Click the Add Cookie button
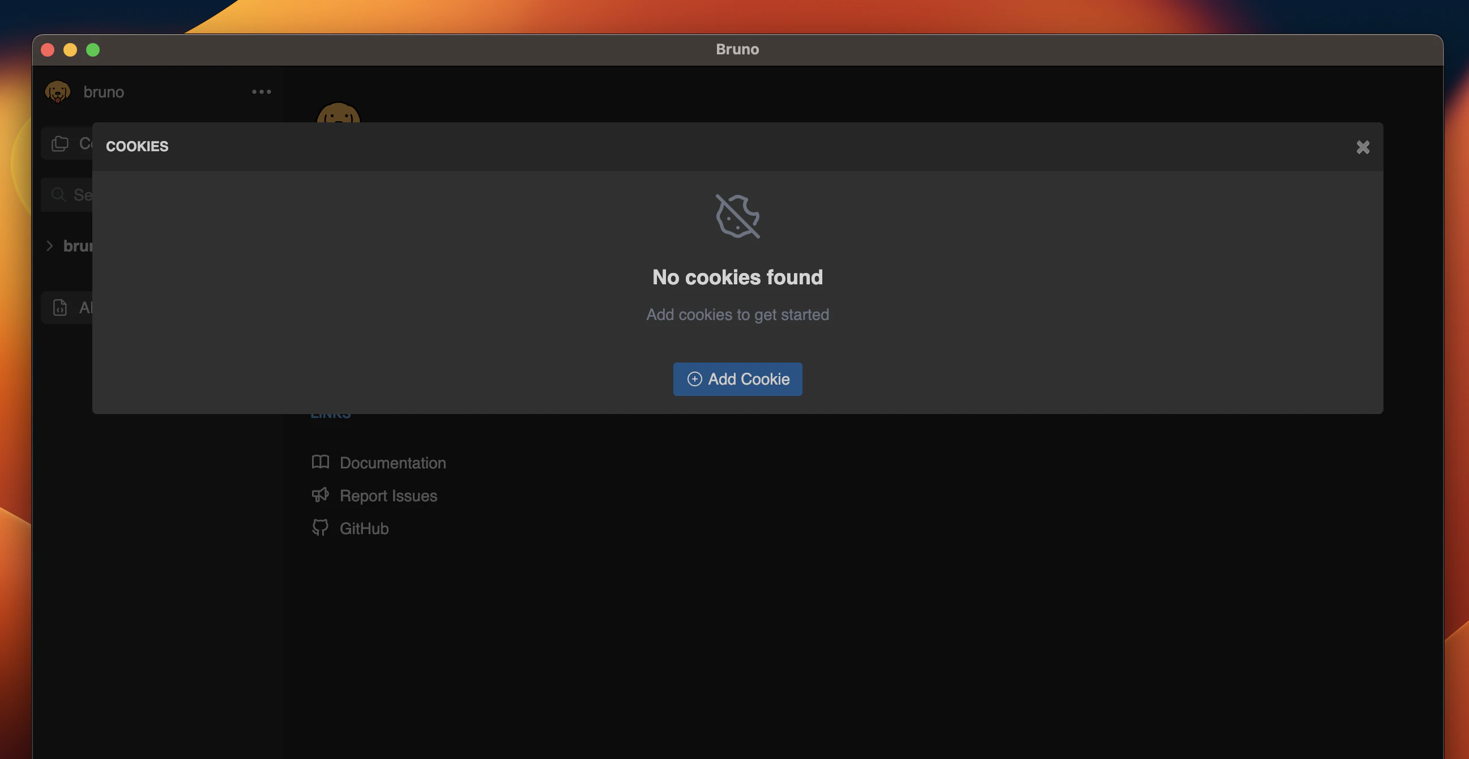The height and width of the screenshot is (759, 1469). point(737,379)
